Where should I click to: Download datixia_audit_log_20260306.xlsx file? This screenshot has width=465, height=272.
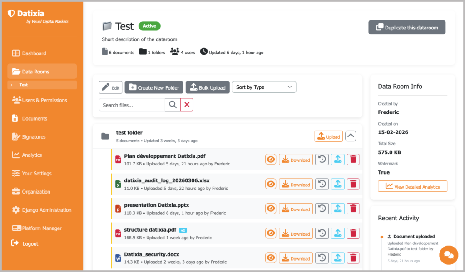click(296, 184)
